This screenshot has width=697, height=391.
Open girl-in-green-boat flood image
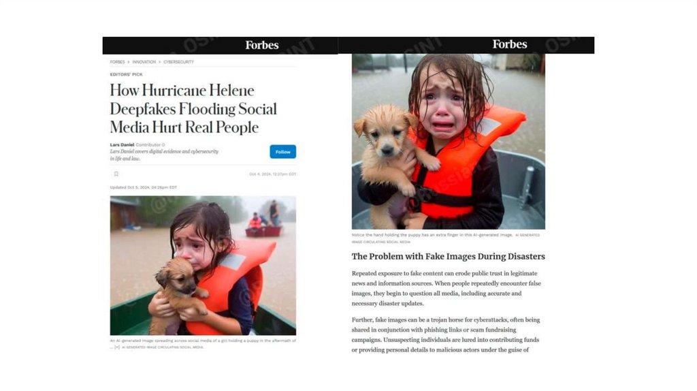coord(203,266)
